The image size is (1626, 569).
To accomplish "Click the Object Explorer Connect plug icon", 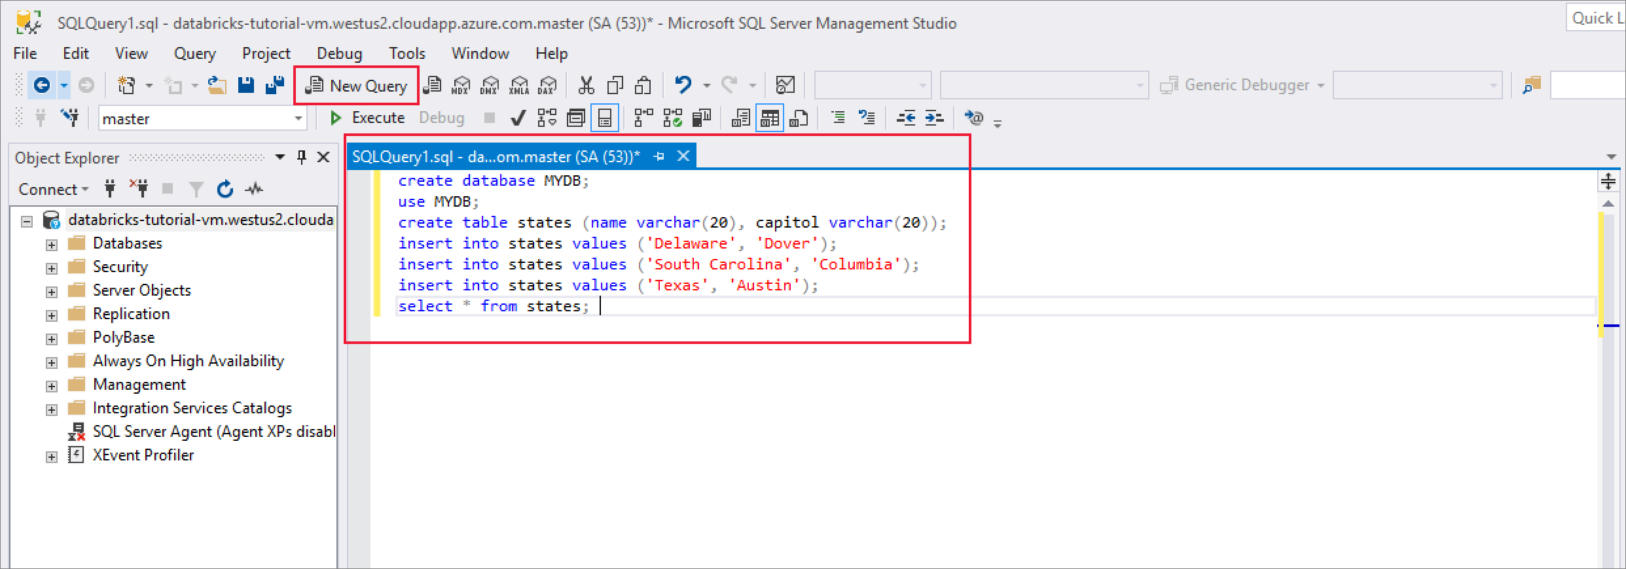I will click(x=110, y=189).
